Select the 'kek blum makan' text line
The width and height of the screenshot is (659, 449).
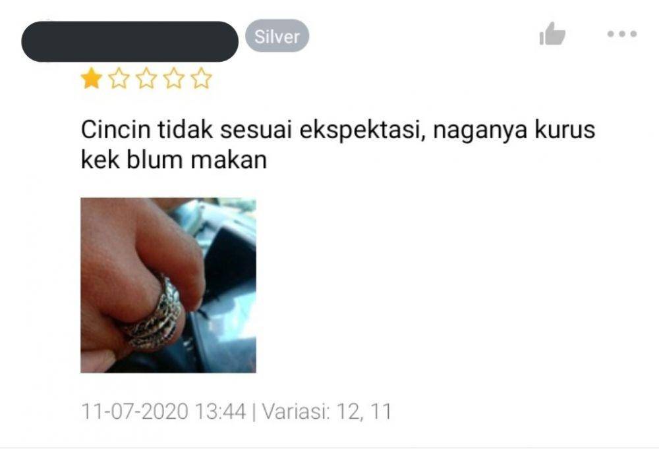pos(174,160)
